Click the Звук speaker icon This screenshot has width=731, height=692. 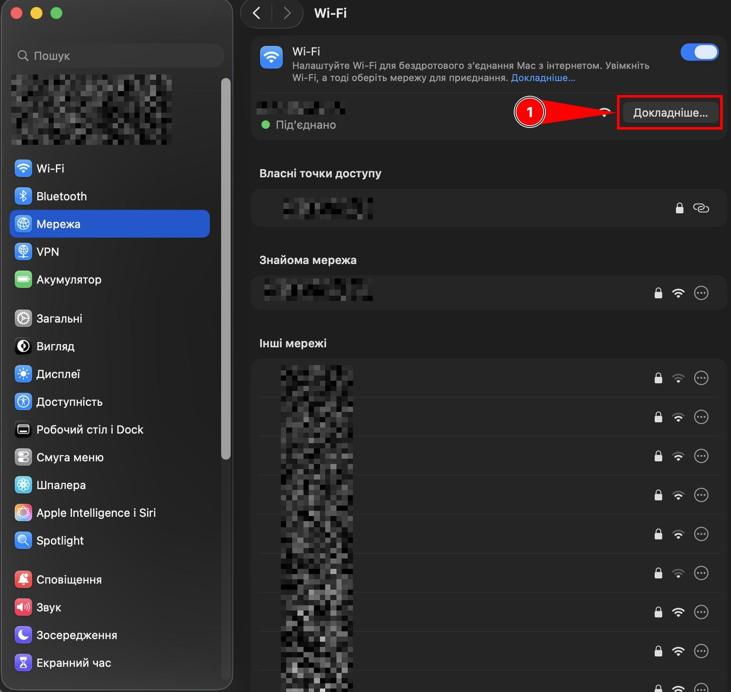click(23, 607)
